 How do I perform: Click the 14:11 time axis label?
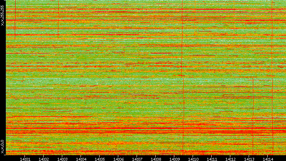pyautogui.click(x=212, y=159)
